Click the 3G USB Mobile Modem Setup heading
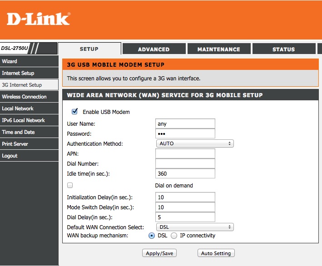Image resolution: width=322 pixels, height=266 pixels. coord(116,64)
